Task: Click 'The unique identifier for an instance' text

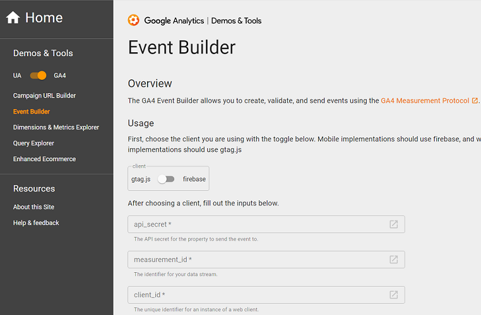Action: pyautogui.click(x=196, y=309)
